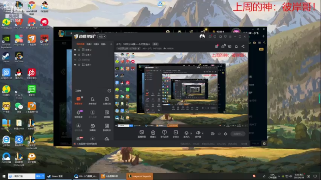The width and height of the screenshot is (321, 180).
Task: Open the Steam desktop shortcut
Action: pyautogui.click(x=6, y=57)
